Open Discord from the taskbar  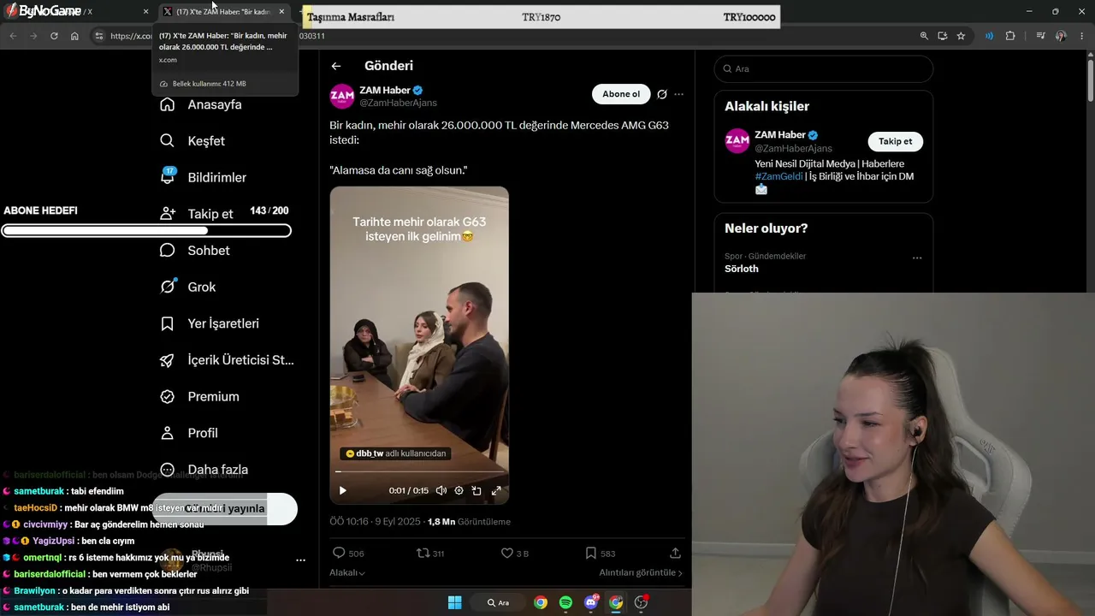[591, 602]
